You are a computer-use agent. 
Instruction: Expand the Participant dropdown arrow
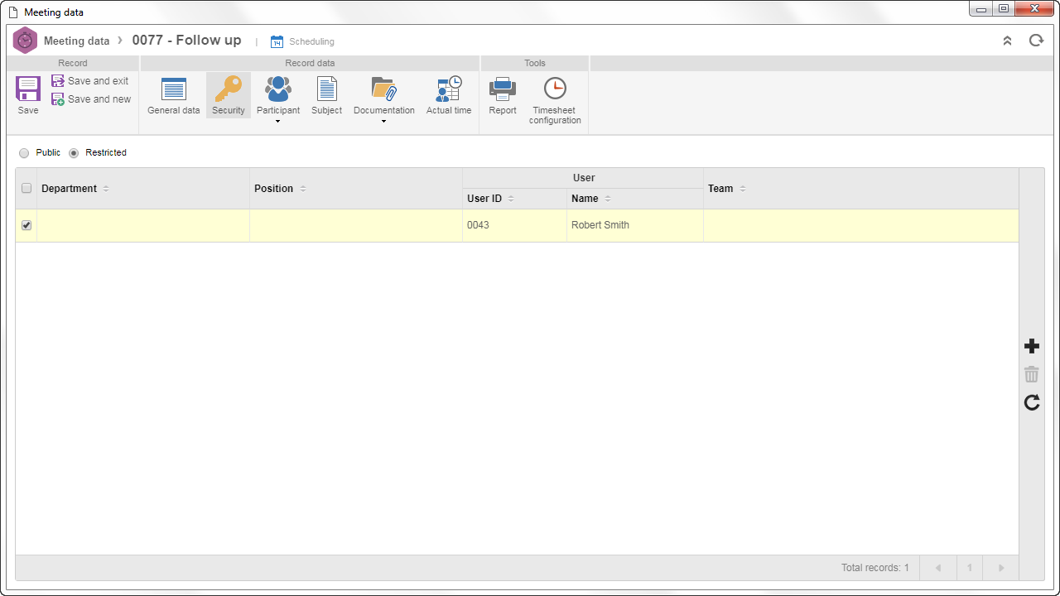coord(278,122)
